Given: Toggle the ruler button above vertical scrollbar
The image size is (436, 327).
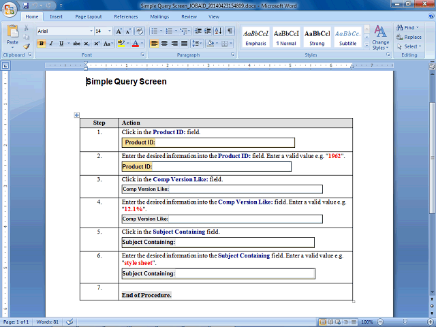Looking at the screenshot, I should click(432, 66).
